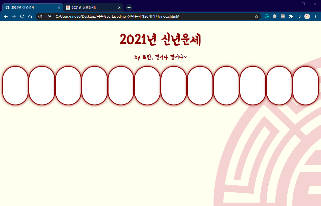
Task: Close the active '2021년 신년운세' tab
Action: coord(59,8)
